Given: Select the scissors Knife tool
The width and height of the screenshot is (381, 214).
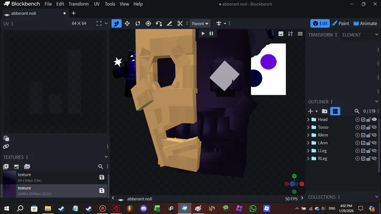Looking at the screenshot, I should [180, 24].
